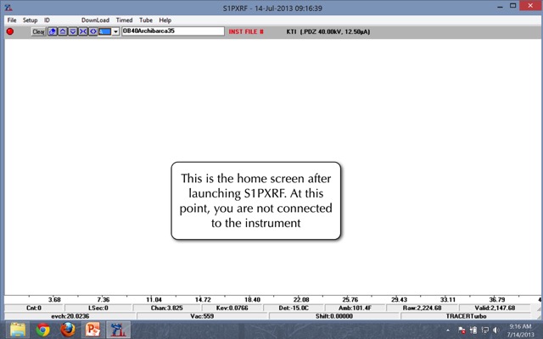Click the Vac:559 status field
543x339 pixels.
pos(202,316)
